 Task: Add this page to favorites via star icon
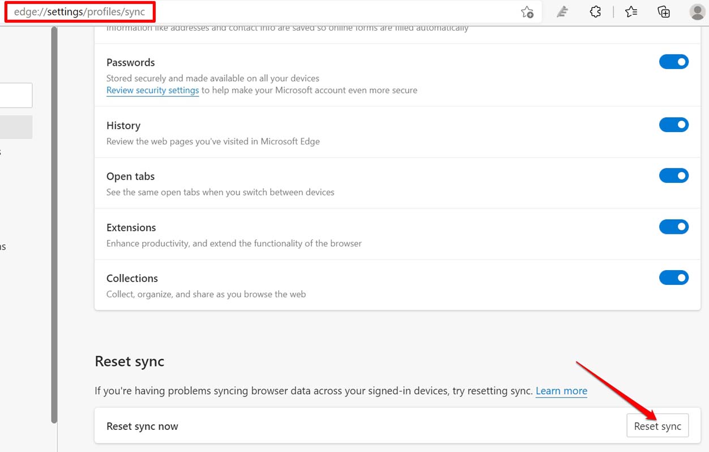527,11
